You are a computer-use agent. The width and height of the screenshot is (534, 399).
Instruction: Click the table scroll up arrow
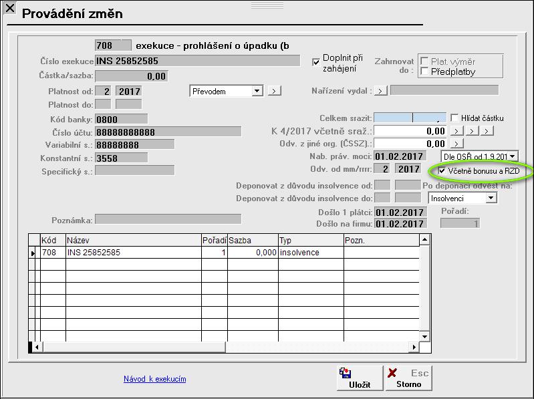[424, 240]
